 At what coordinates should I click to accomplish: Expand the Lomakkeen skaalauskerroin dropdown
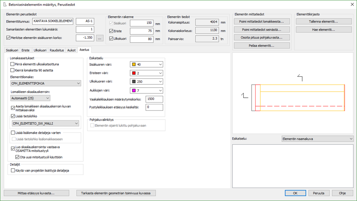point(31,98)
